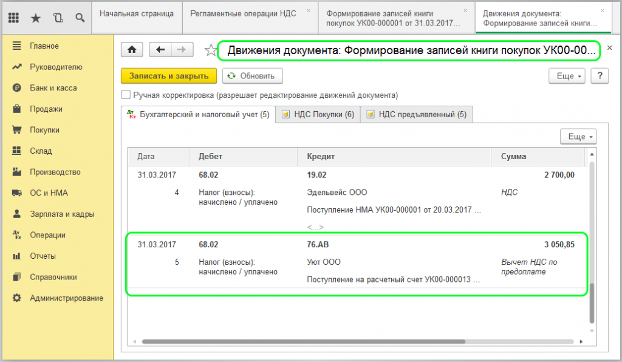Open the Регламентные операции НДС tab
Viewport: 622px width, 362px height.
click(243, 13)
